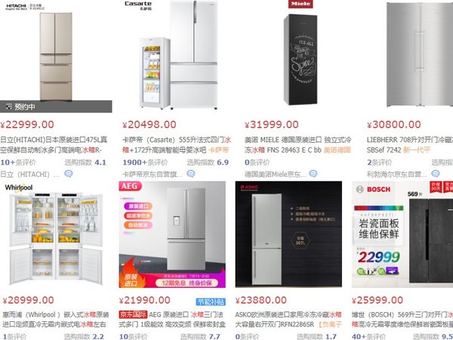
Task: Click the 节能补贴 badge on AEG listing
Action: [x=211, y=302]
